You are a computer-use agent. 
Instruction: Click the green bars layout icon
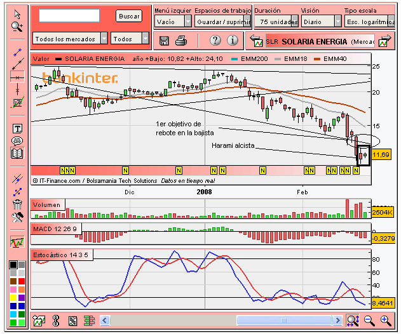pyautogui.click(x=89, y=321)
